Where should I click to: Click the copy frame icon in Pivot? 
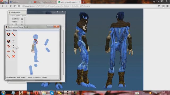pyautogui.click(x=22, y=22)
